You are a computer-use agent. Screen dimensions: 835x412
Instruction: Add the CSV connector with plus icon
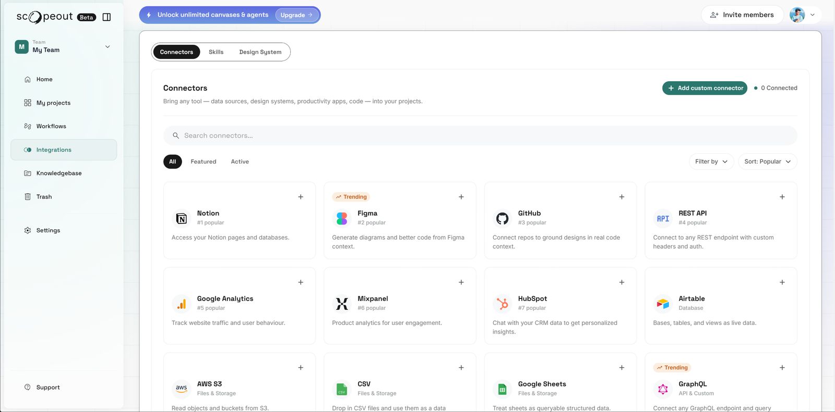461,368
